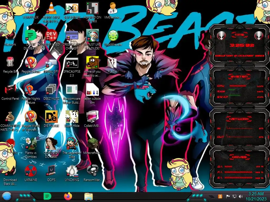Open the SEX EDITOR HxD icon
Screen dimensions: 270x202
[x=72, y=8]
